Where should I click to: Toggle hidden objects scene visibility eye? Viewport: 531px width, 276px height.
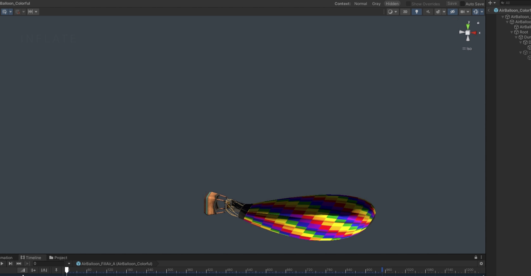(452, 12)
